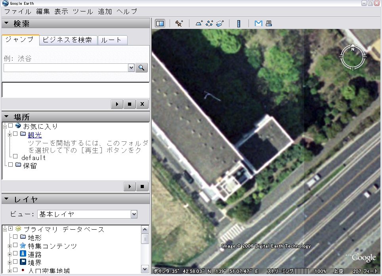Enable the 地形 terrain layer checkbox
382x276 pixels.
[15, 237]
